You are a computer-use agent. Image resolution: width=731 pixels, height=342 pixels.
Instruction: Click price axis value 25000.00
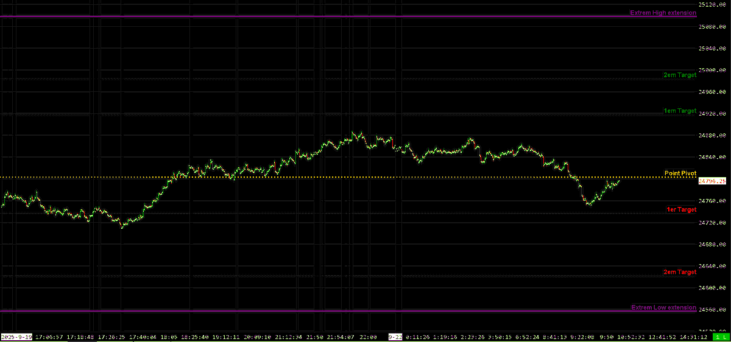coord(713,71)
